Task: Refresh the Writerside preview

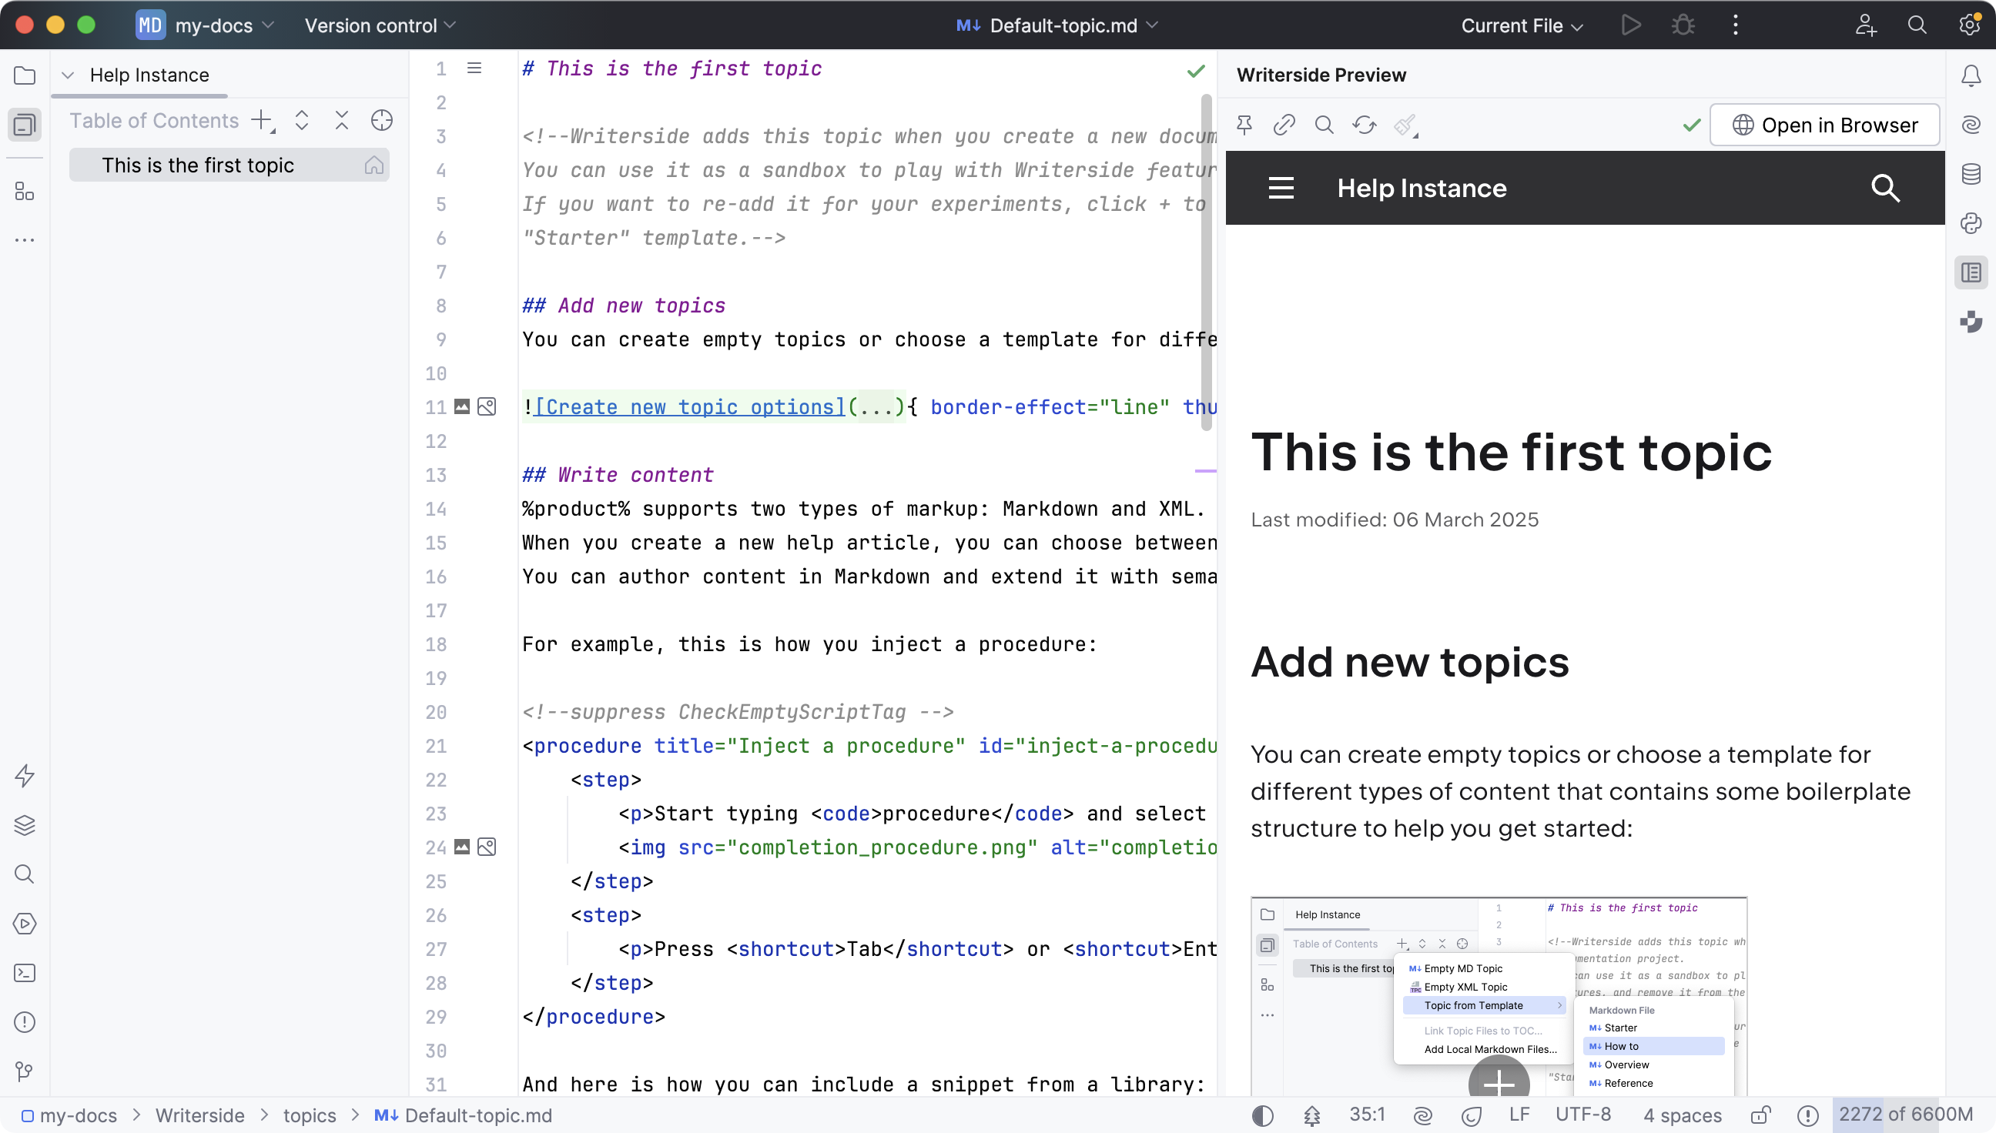Action: [x=1364, y=125]
